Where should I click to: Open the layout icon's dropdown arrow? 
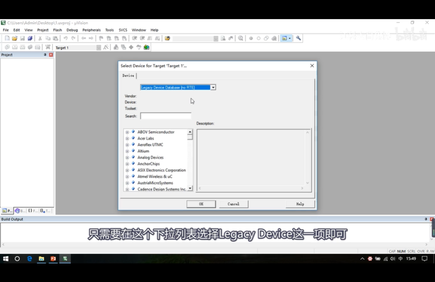(290, 38)
